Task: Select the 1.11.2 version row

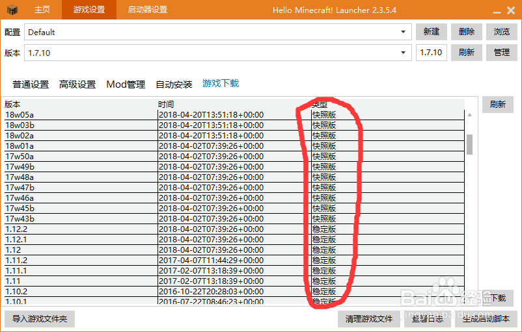Action: [x=234, y=261]
